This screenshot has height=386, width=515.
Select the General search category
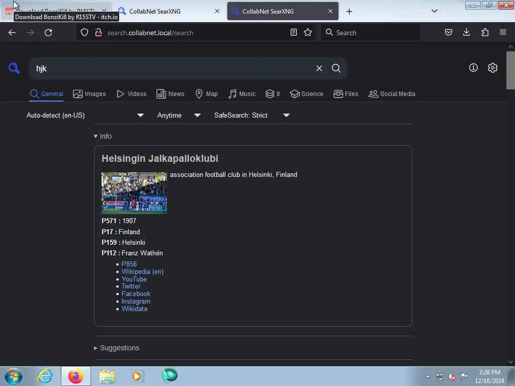tap(46, 94)
